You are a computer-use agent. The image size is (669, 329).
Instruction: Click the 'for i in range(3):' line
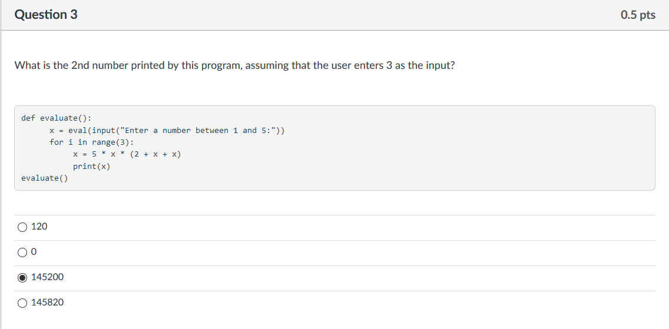[92, 142]
